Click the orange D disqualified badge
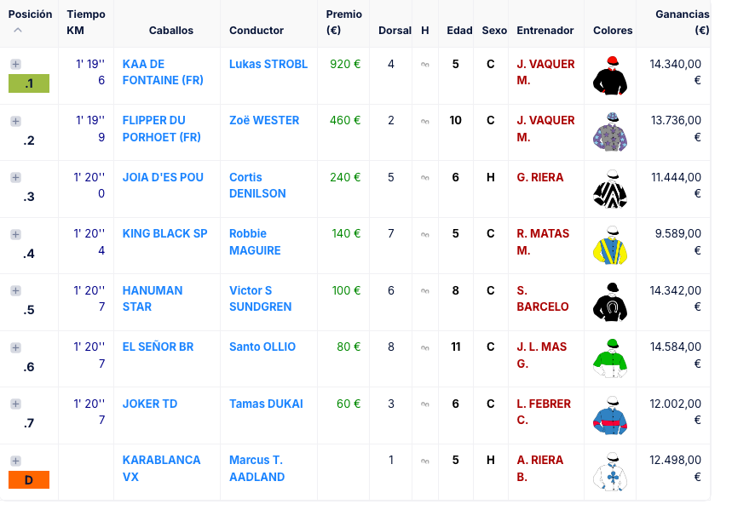 (x=29, y=480)
